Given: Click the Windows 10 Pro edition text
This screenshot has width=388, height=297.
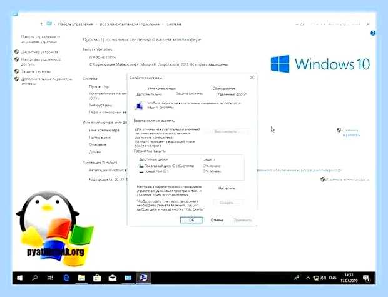Looking at the screenshot, I should point(103,57).
